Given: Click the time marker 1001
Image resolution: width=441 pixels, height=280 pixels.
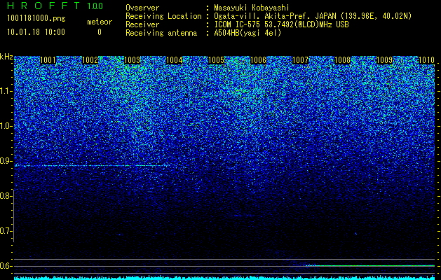Looking at the screenshot, I should pyautogui.click(x=48, y=60).
